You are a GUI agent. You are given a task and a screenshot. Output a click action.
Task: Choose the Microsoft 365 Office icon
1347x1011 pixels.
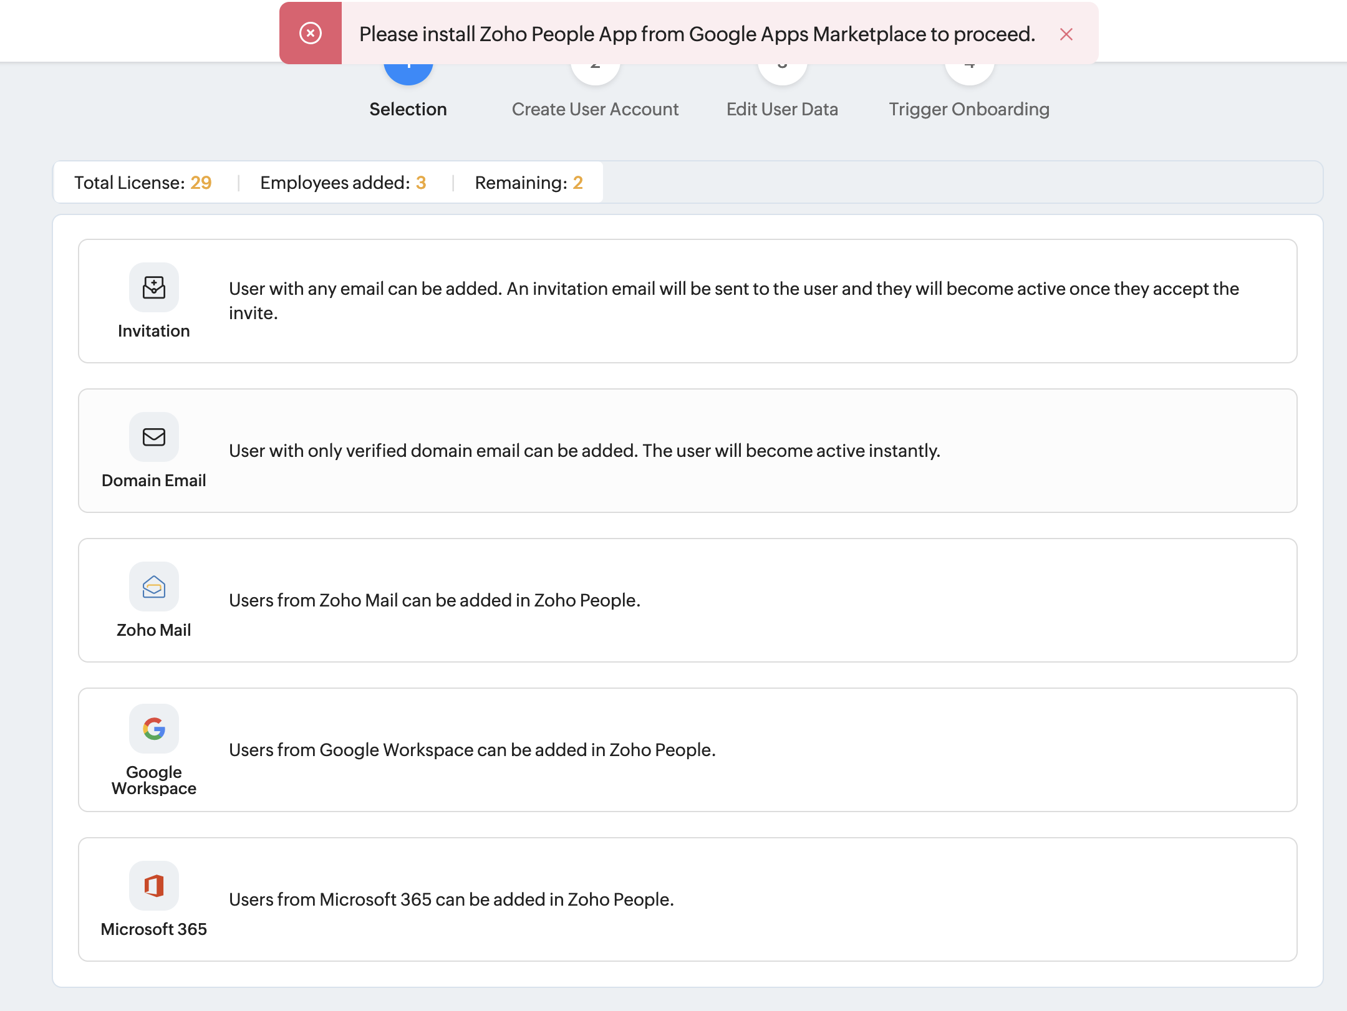point(153,886)
